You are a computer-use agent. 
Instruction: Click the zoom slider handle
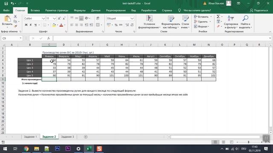coord(248,142)
